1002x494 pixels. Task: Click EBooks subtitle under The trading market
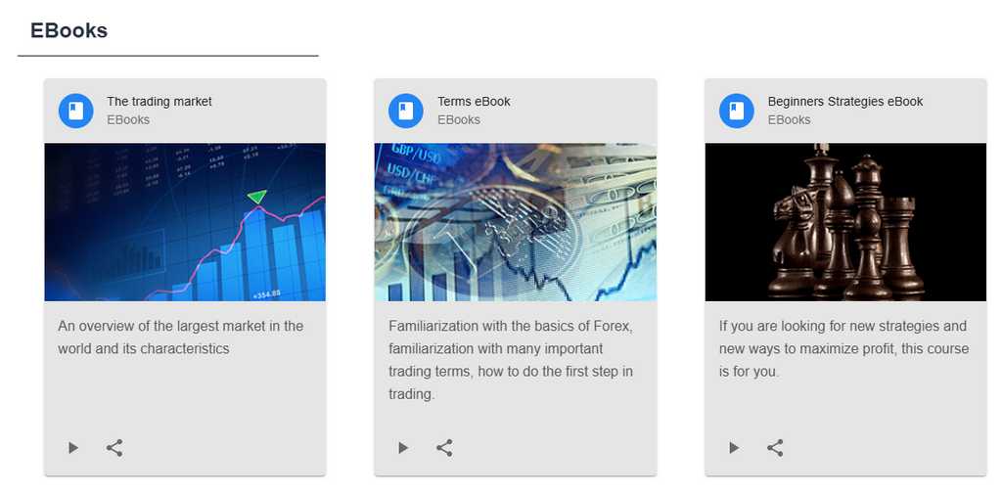click(128, 120)
